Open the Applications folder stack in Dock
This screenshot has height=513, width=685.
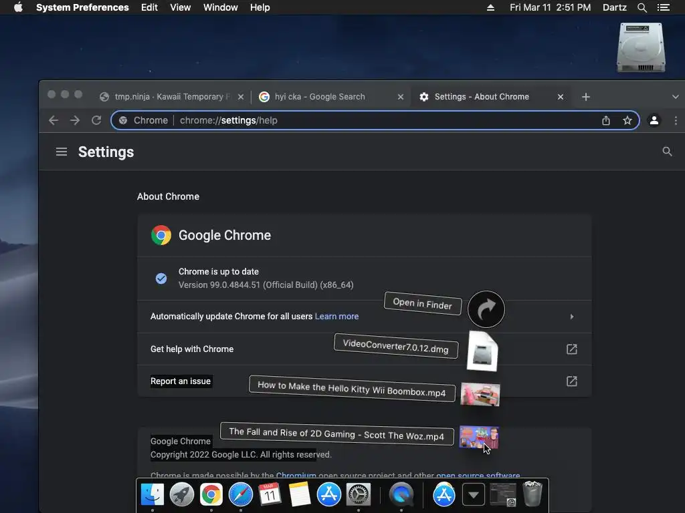point(444,495)
